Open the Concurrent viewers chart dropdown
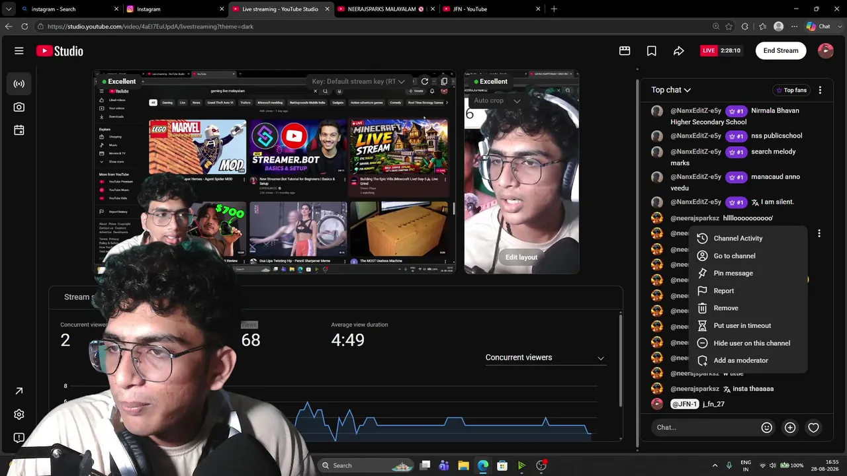Image resolution: width=847 pixels, height=476 pixels. pyautogui.click(x=545, y=358)
